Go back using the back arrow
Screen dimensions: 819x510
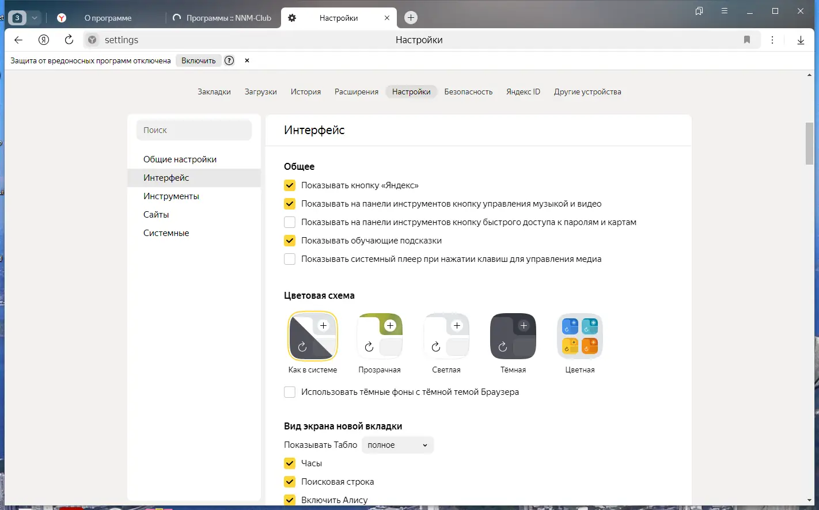coord(18,40)
